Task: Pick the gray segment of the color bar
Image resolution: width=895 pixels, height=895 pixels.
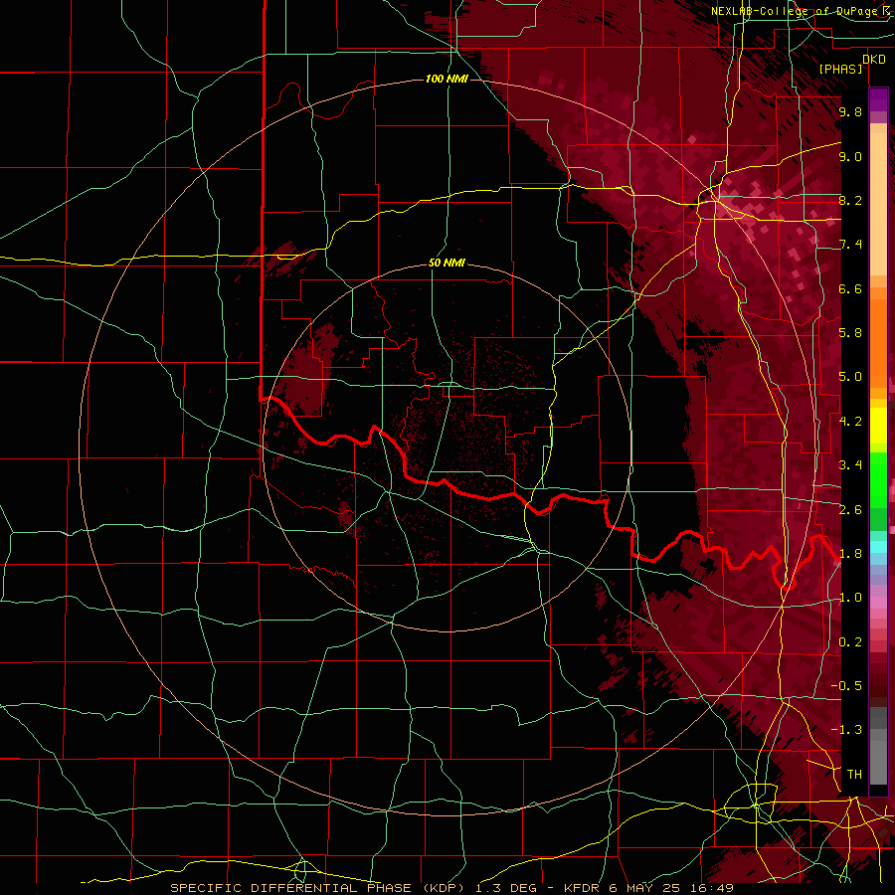Action: tap(878, 745)
